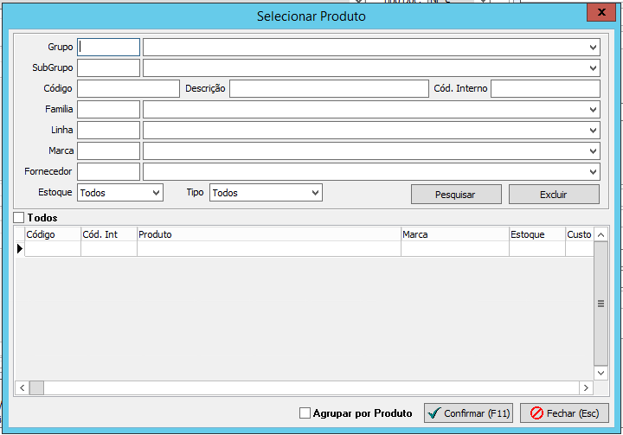The image size is (623, 435).
Task: Click the Cód. Interno input field
Action: point(545,88)
